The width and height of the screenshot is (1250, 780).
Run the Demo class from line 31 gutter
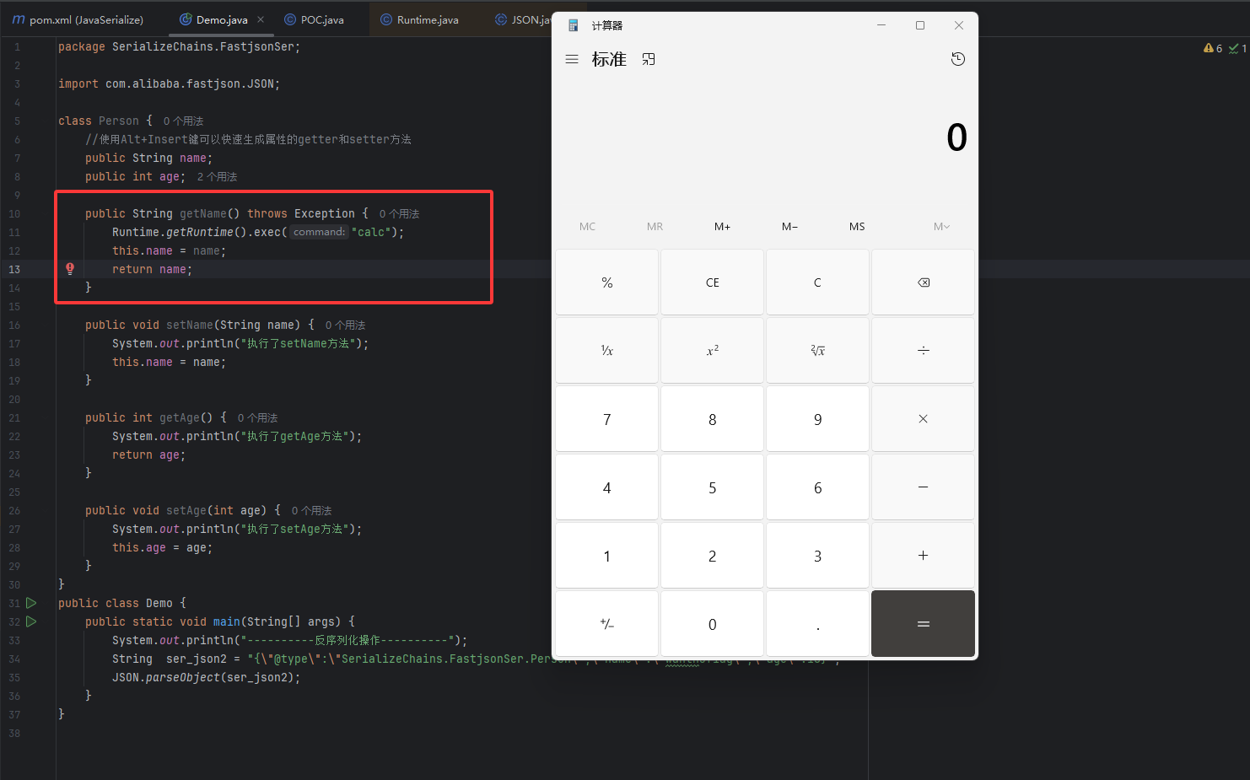pyautogui.click(x=31, y=603)
